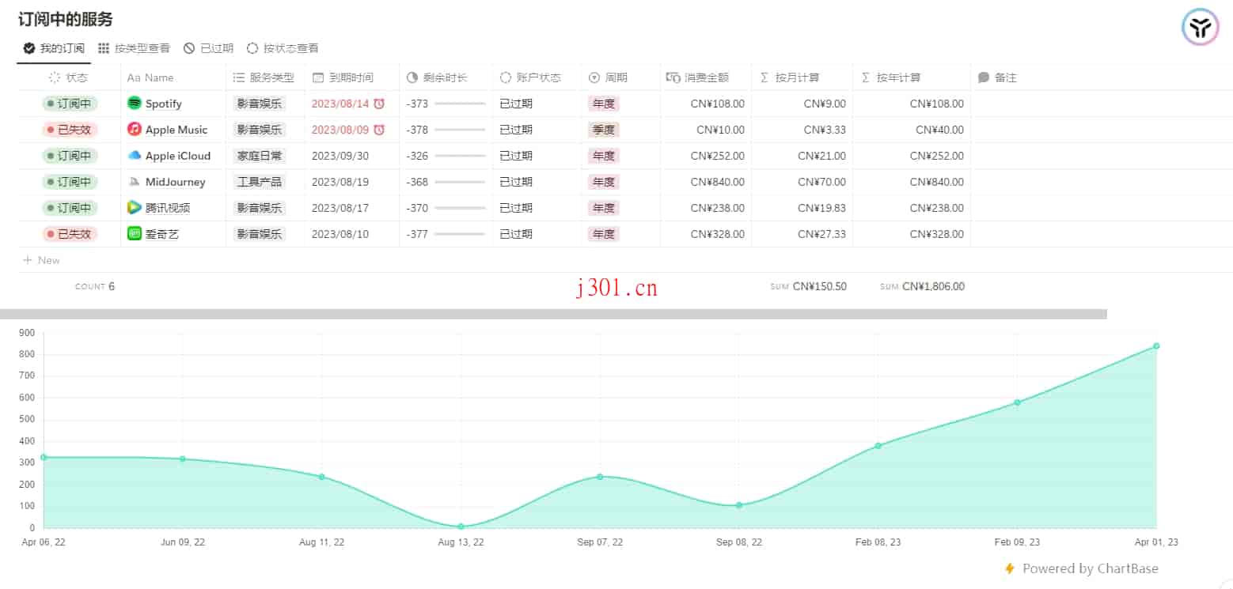Switch to the 按类型查看 tab
Viewport: 1233px width, 589px height.
coord(134,48)
